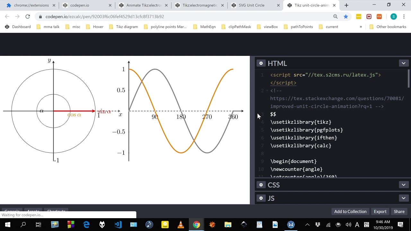Open the Other bookmarks folder
Screen dimensions: 411x231
(x=388, y=27)
